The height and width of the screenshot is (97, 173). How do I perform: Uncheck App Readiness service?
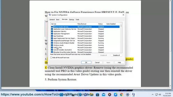[x=52, y=36]
